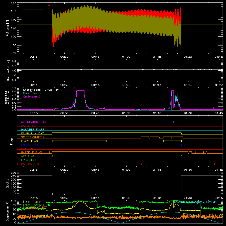Click the 'Flags' y-axis title
The image size is (226, 226).
pyautogui.click(x=11, y=141)
